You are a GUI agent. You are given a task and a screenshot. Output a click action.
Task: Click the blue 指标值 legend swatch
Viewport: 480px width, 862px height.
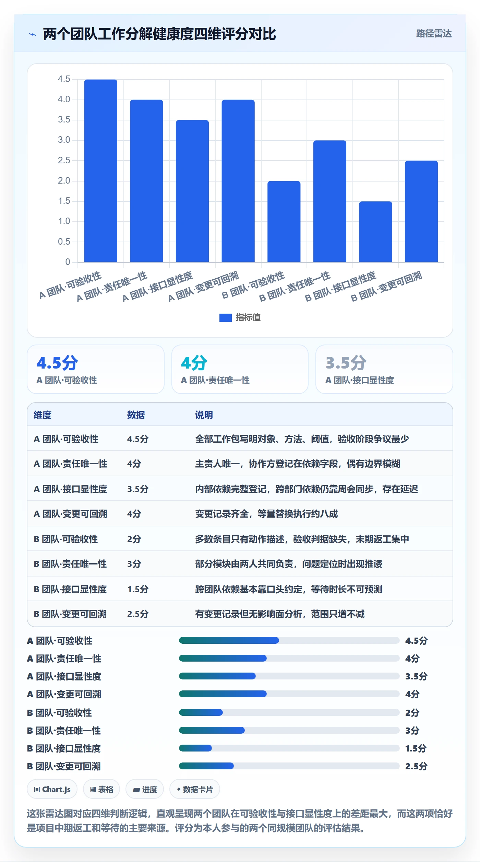225,318
